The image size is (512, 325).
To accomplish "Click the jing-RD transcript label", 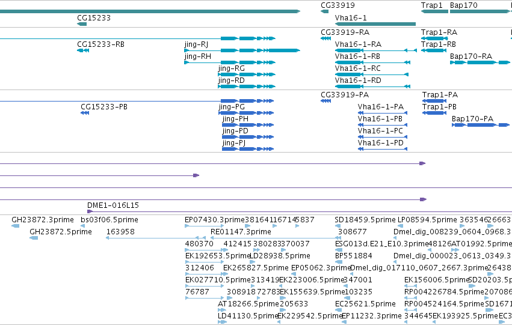I will pos(231,80).
